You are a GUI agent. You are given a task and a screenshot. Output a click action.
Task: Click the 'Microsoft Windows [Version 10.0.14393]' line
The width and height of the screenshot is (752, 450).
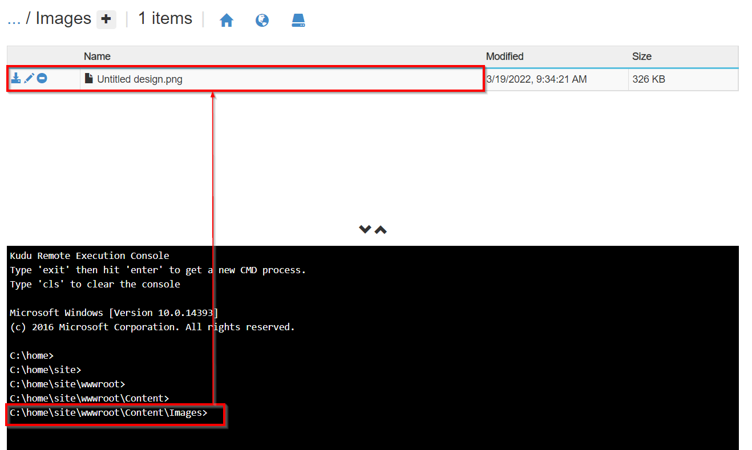[x=114, y=313]
